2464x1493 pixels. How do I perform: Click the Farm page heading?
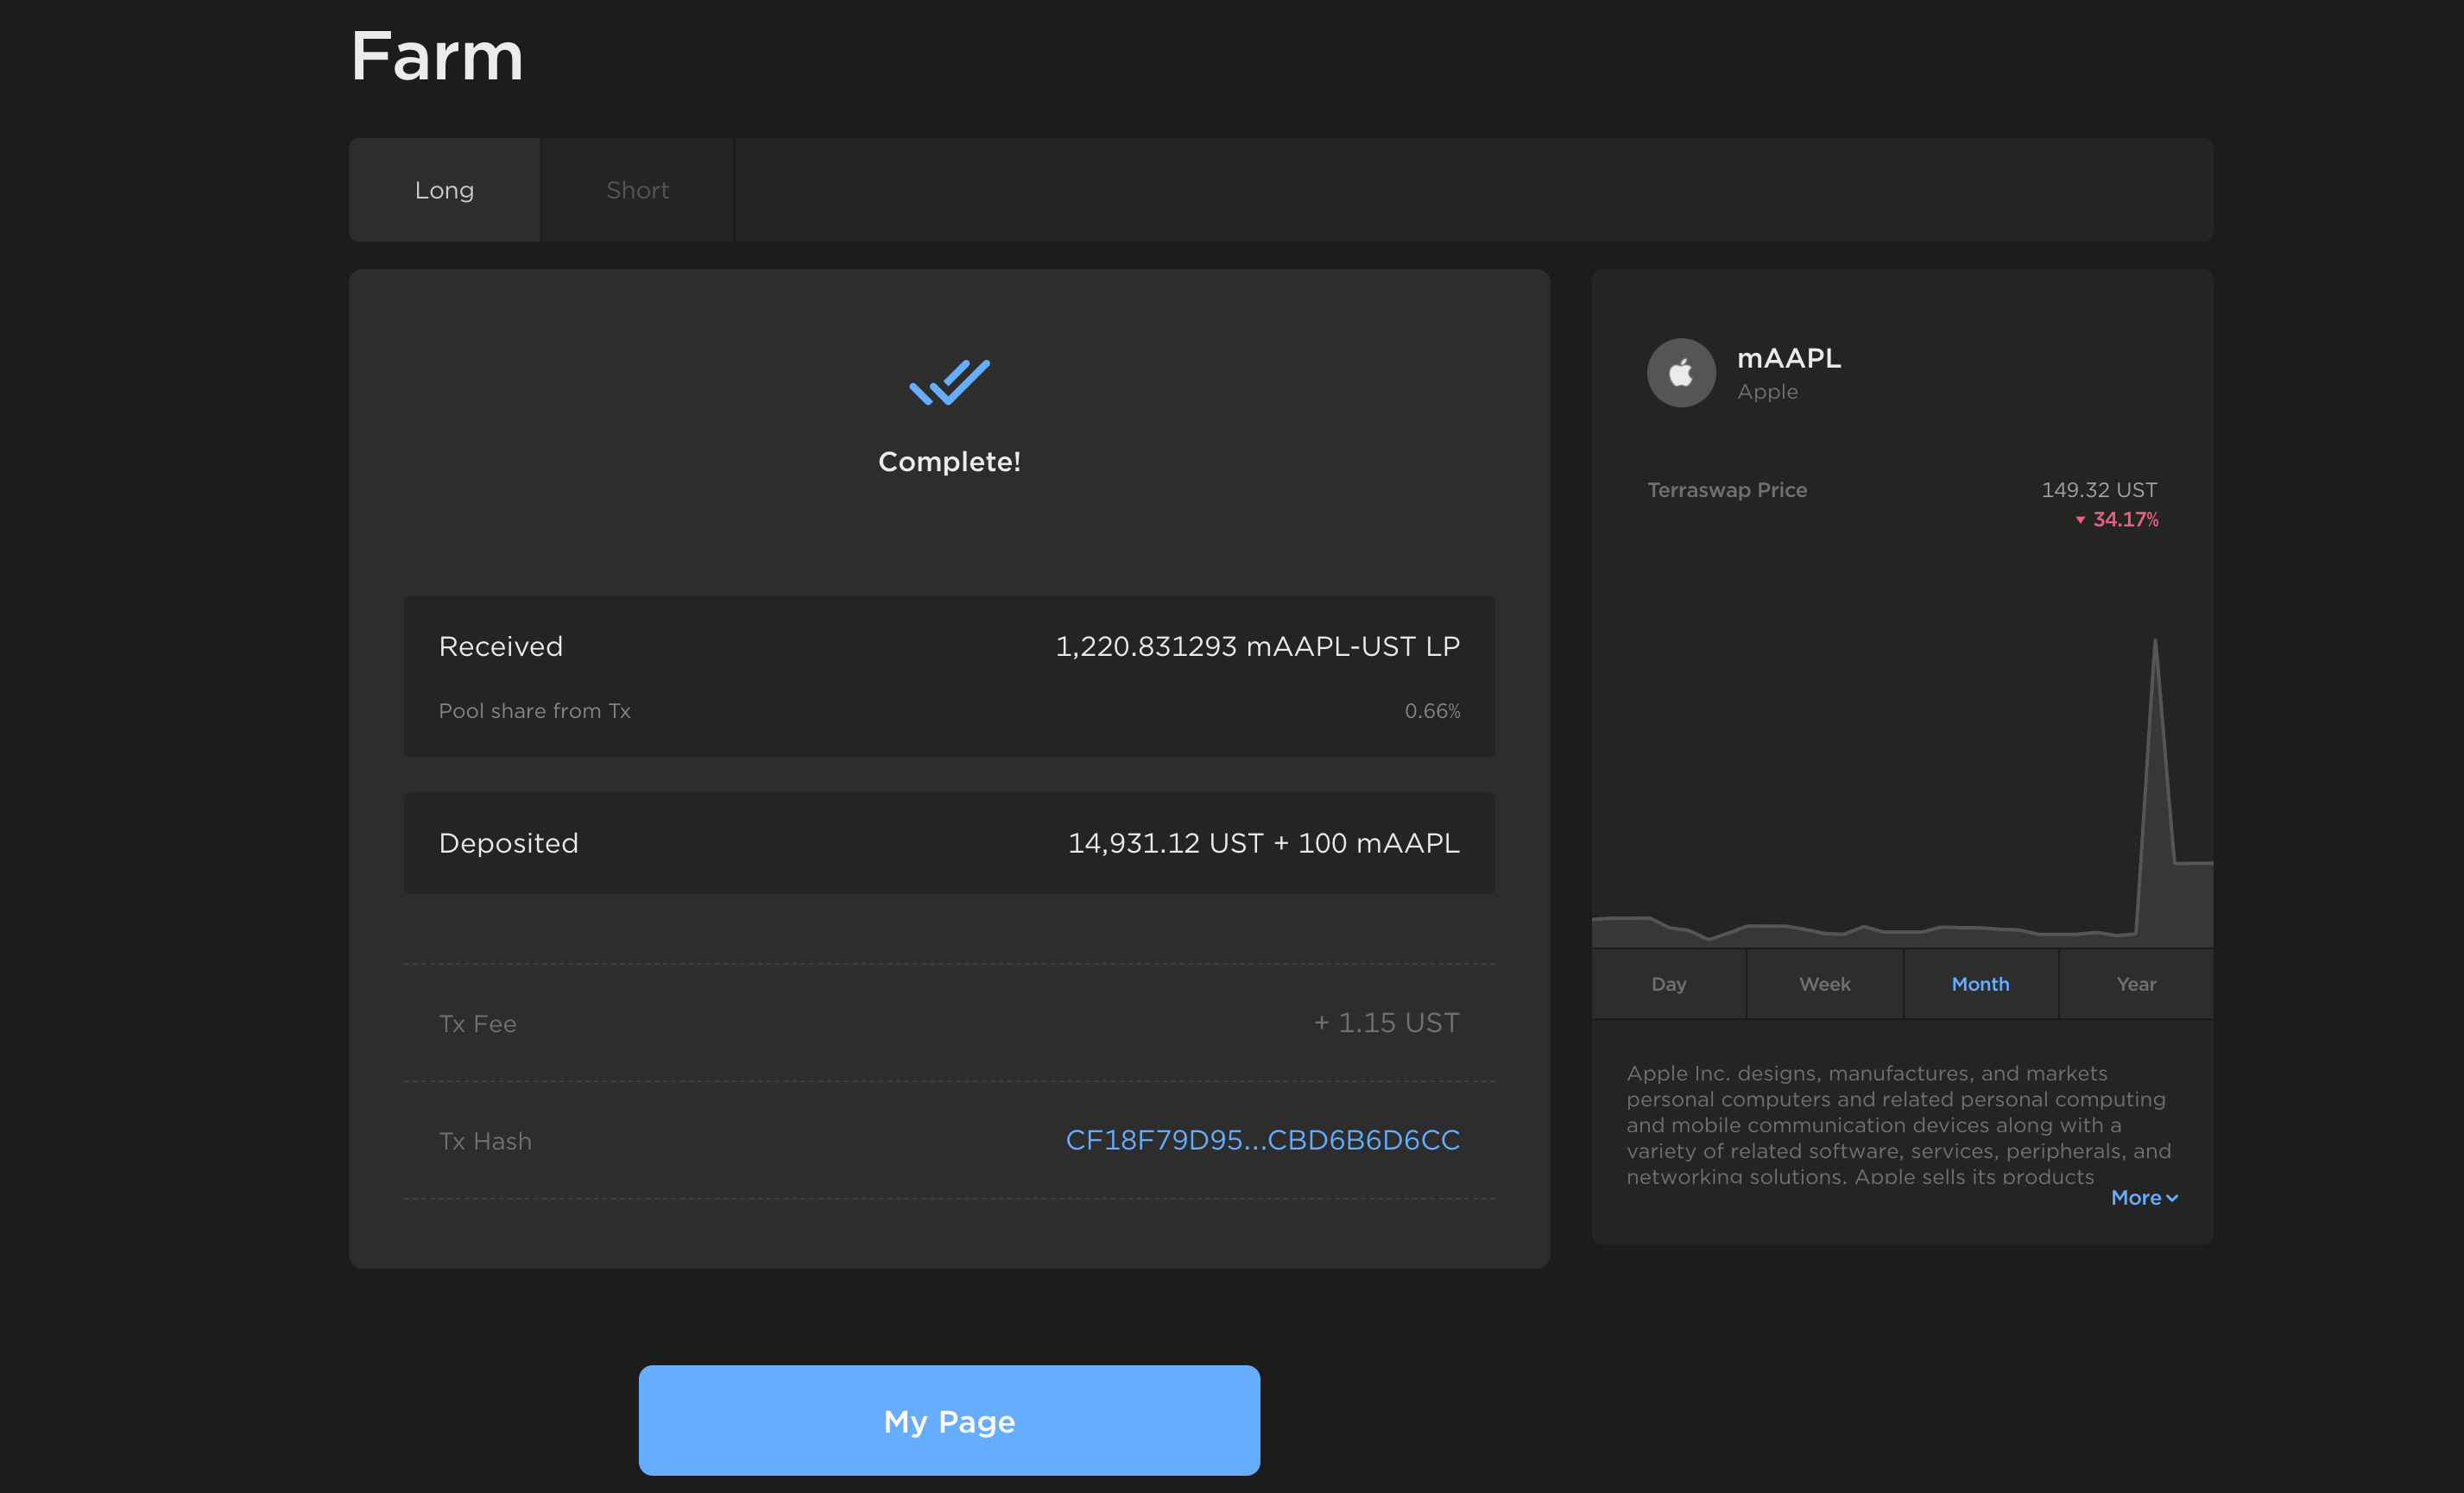click(x=437, y=56)
